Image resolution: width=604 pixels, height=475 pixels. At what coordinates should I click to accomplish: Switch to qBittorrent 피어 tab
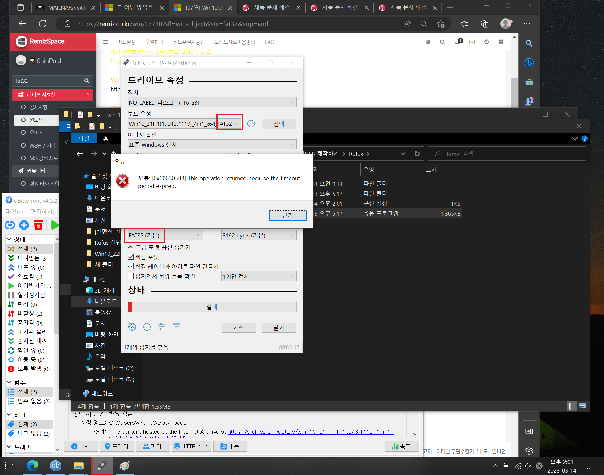(x=152, y=446)
